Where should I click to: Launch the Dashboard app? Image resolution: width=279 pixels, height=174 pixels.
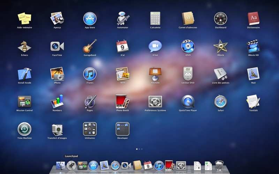point(221,18)
